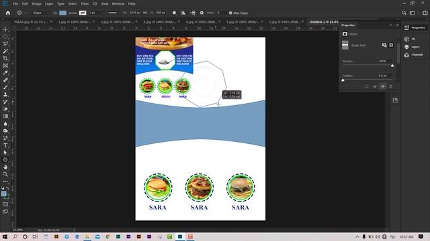The height and width of the screenshot is (241, 430).
Task: Open the Filter menu
Action: (x=85, y=4)
